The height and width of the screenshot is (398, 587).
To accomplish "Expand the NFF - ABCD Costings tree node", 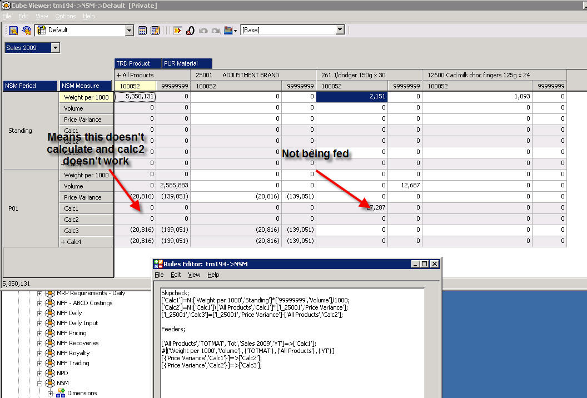I will tap(39, 304).
